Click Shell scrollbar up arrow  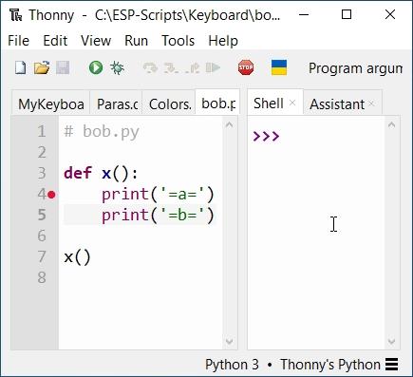(x=391, y=124)
